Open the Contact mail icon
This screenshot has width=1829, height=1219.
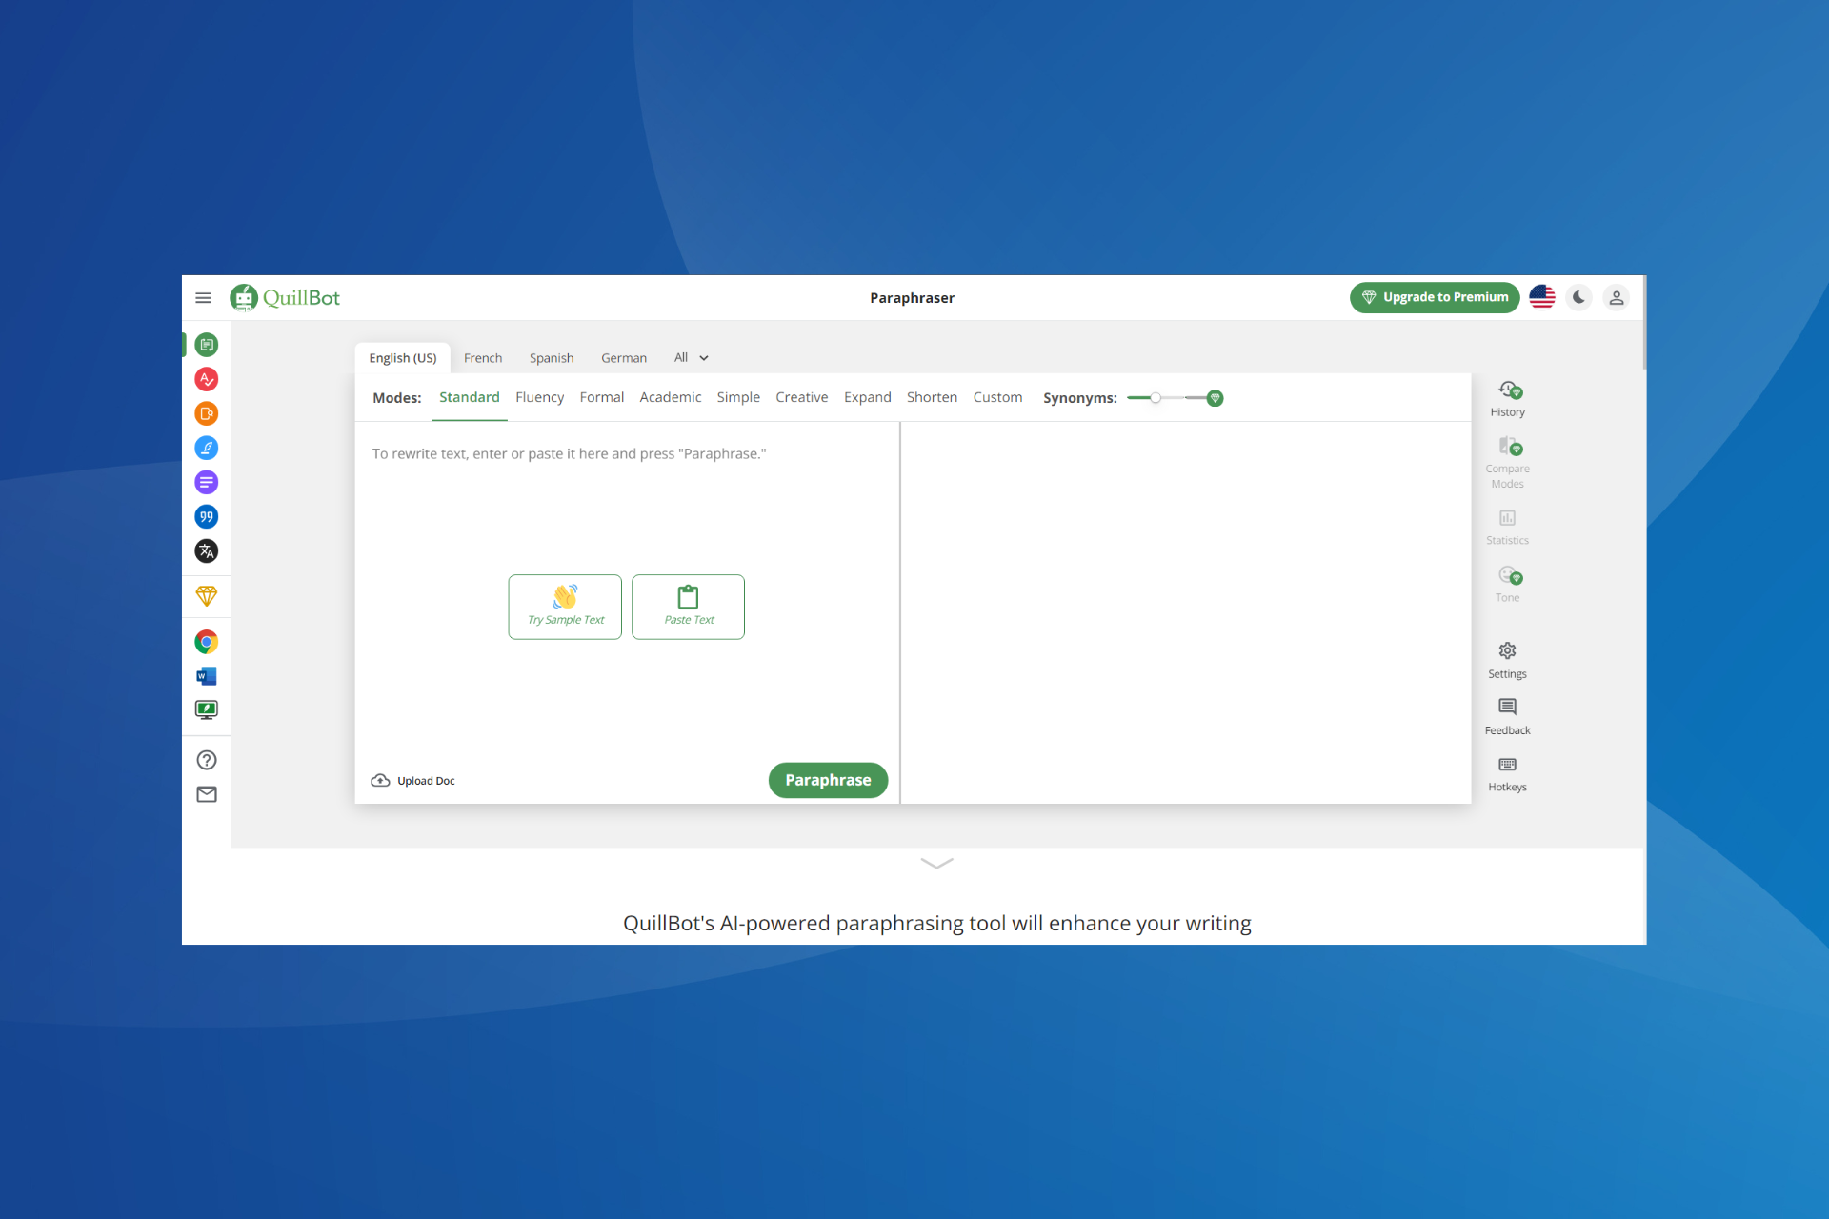pyautogui.click(x=207, y=794)
